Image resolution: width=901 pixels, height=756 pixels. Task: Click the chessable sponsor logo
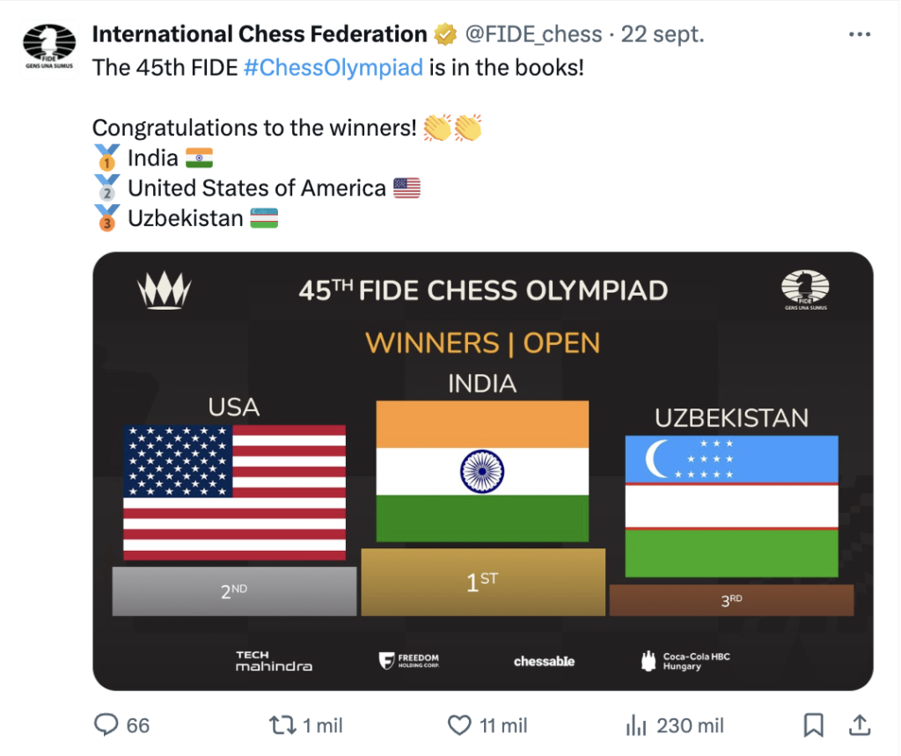click(544, 661)
